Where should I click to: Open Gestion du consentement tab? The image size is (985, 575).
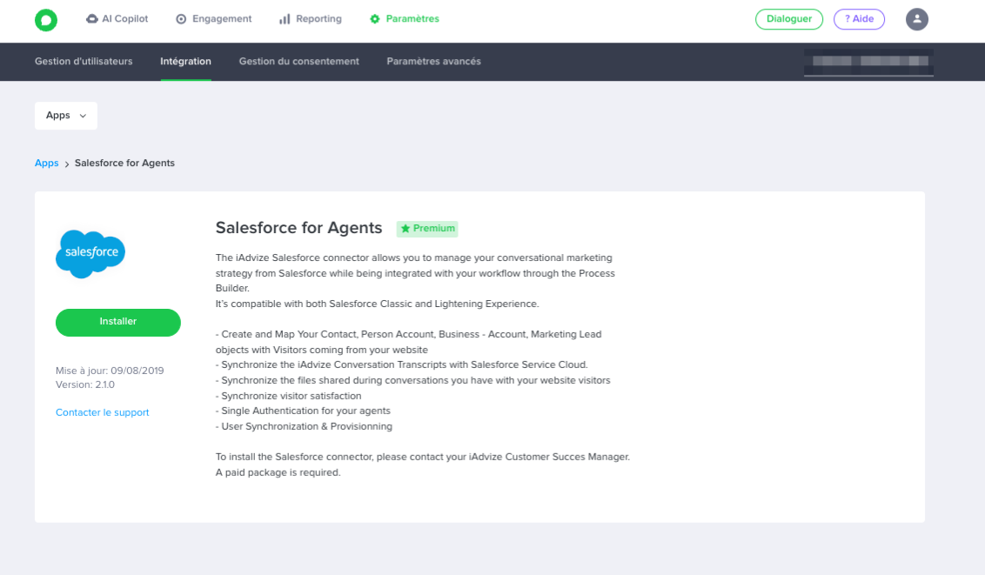point(299,62)
